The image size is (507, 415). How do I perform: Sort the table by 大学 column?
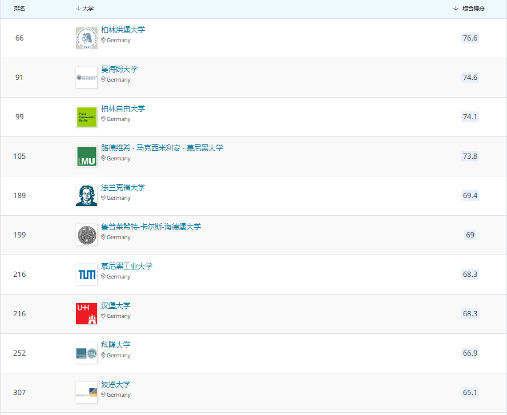point(84,9)
